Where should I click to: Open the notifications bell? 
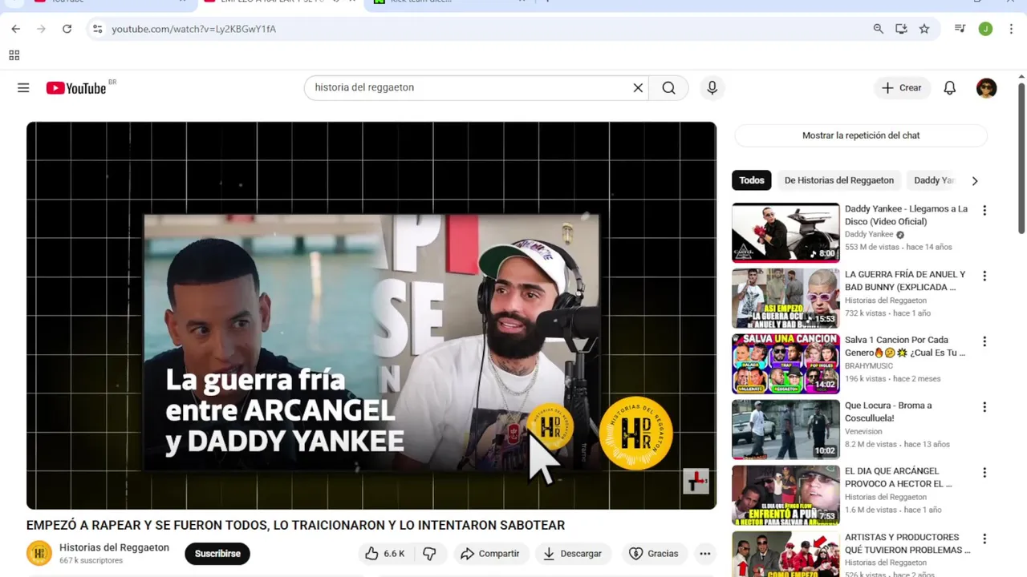tap(950, 88)
